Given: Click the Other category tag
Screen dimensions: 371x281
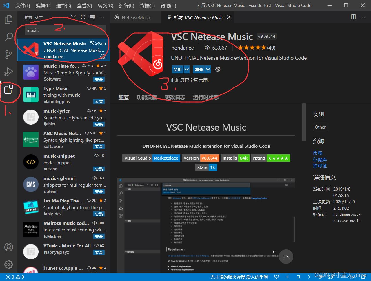Looking at the screenshot, I should pyautogui.click(x=320, y=127).
